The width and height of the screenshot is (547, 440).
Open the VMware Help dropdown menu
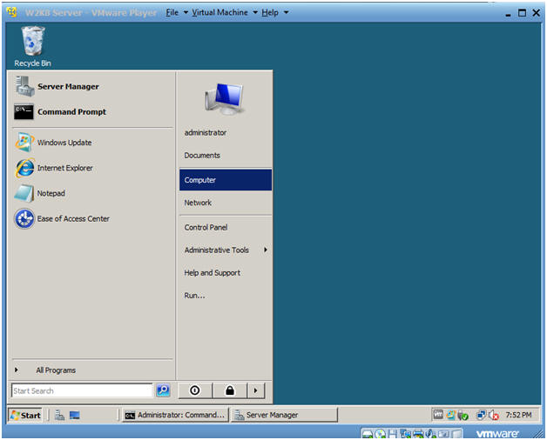click(x=275, y=12)
